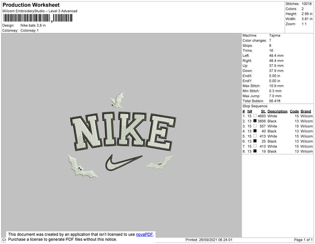Click the 'Stops:' label
Image resolution: width=315 pixels, height=244 pixels.
(x=247, y=45)
